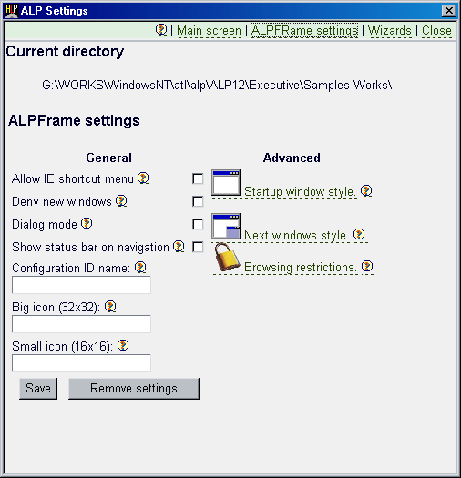Click the padlock icon for Browsing restrictions

[227, 257]
